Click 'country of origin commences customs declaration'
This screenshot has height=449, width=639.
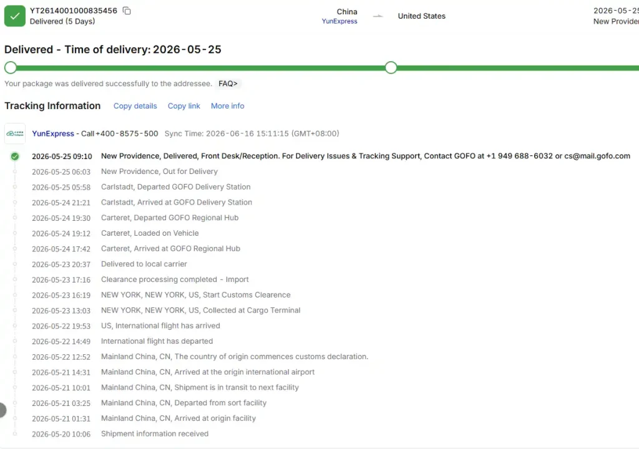click(x=235, y=357)
